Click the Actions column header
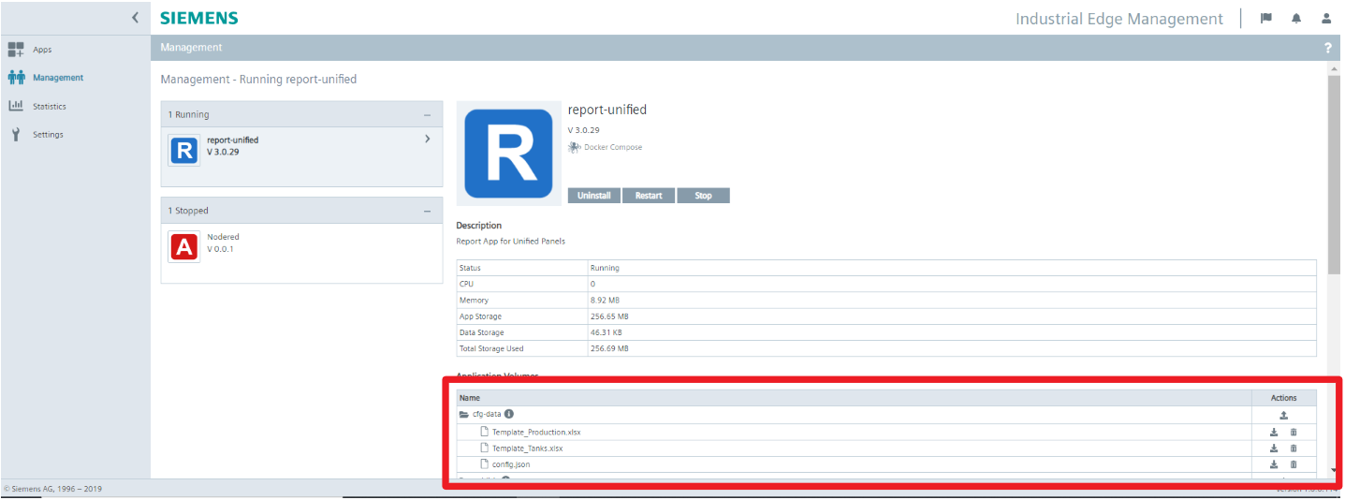Image resolution: width=1345 pixels, height=500 pixels. (1283, 398)
